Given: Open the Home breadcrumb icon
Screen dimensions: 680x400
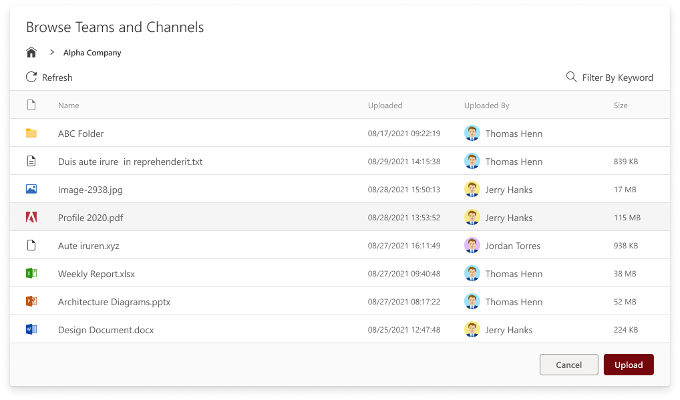Looking at the screenshot, I should point(31,51).
